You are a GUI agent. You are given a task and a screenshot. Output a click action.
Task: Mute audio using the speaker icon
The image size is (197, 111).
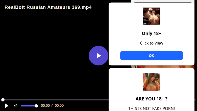[x=15, y=106]
